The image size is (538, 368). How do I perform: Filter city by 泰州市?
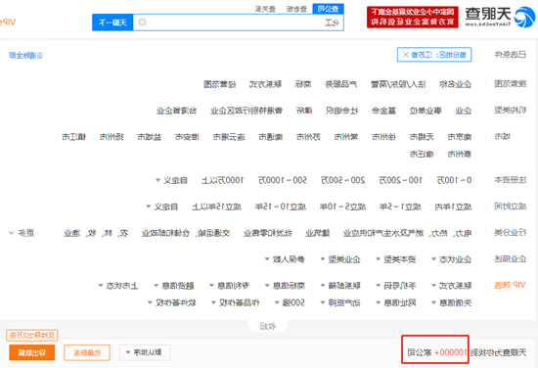pyautogui.click(x=459, y=154)
